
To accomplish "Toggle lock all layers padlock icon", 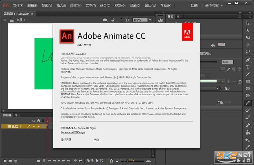I will (x=39, y=121).
